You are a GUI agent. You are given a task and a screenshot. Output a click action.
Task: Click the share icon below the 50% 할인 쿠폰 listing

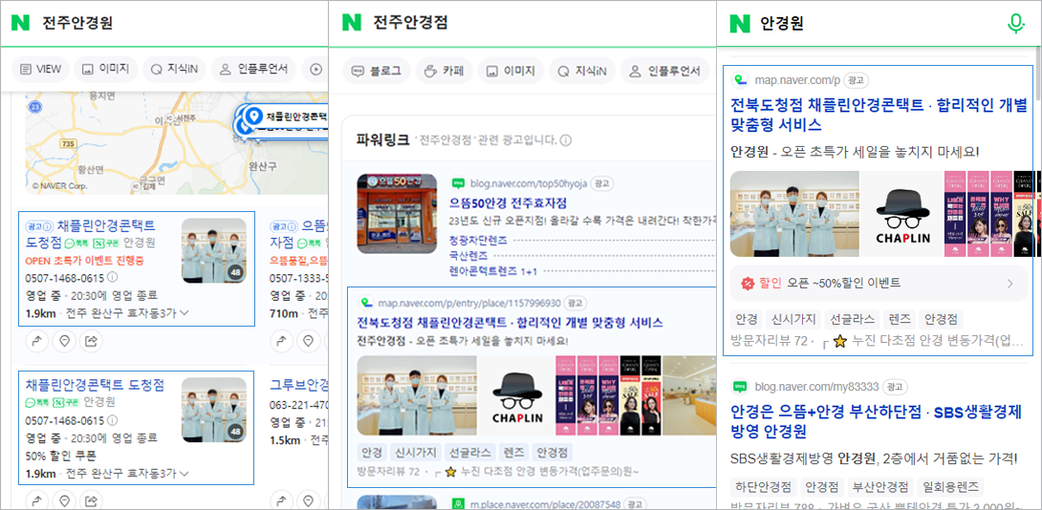pos(91,500)
